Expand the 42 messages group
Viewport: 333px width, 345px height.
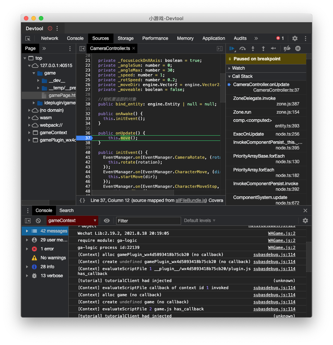(x=27, y=231)
